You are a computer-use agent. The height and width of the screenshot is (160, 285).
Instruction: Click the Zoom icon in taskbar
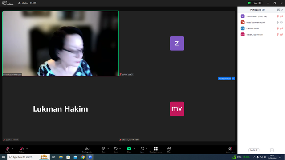coord(90,157)
